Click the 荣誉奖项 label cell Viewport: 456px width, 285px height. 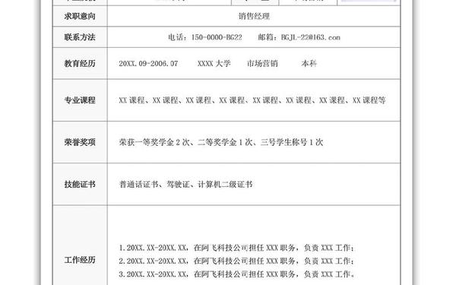coord(80,142)
